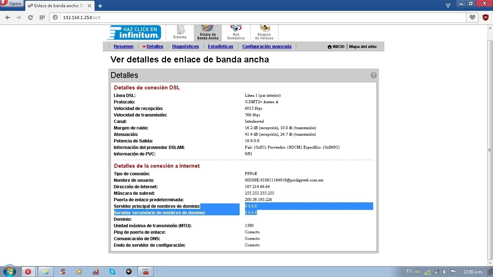Click the MTU value 1380
The height and width of the screenshot is (277, 493).
pos(249,225)
